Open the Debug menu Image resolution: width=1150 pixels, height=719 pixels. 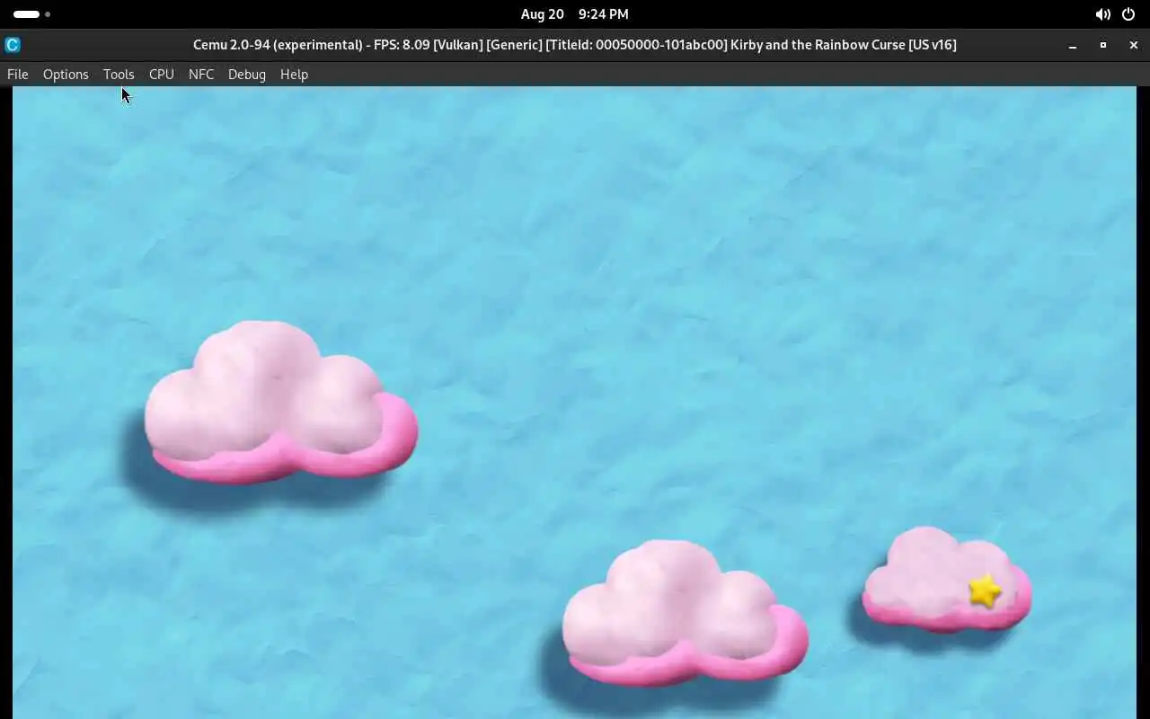click(x=247, y=75)
